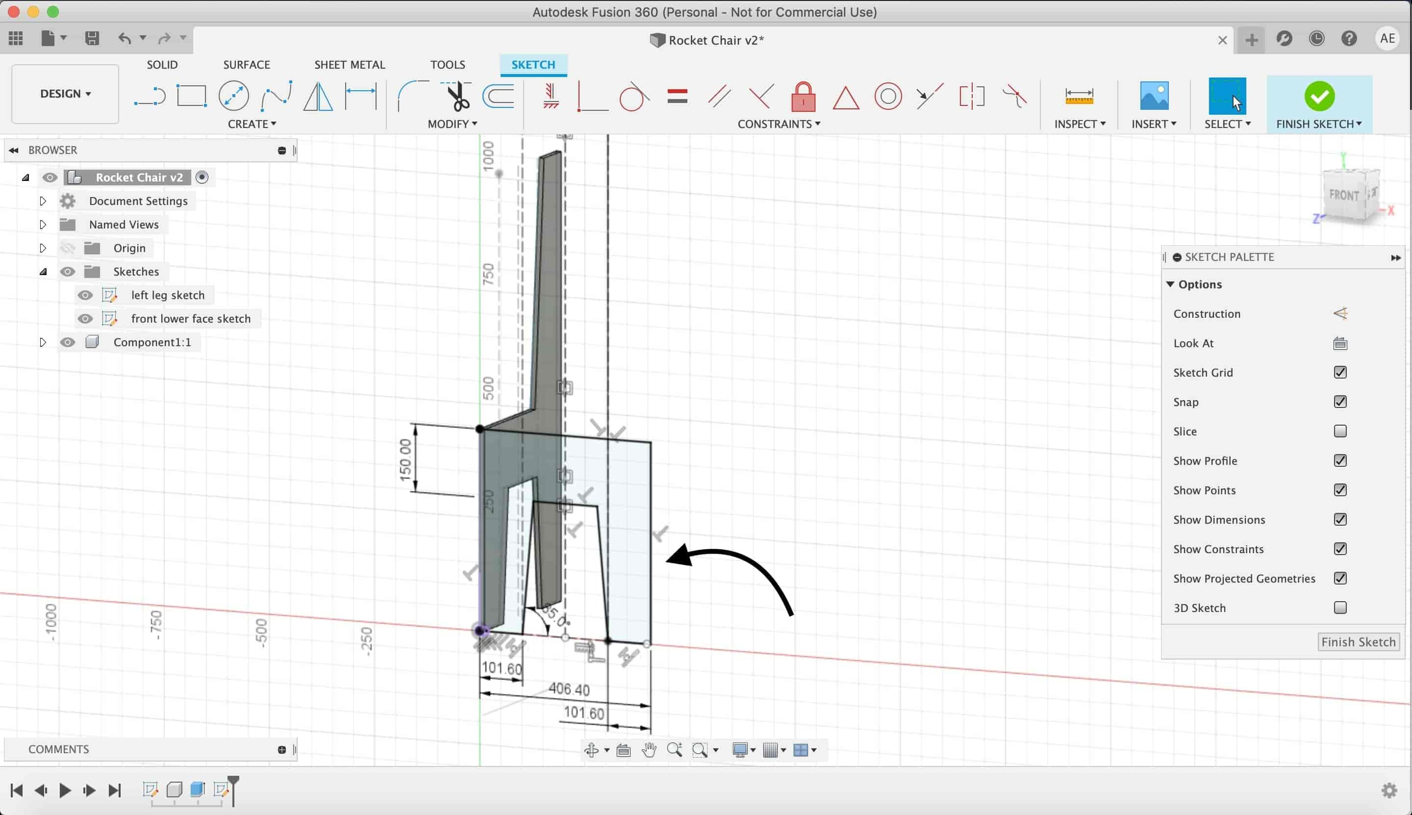This screenshot has height=815, width=1412.
Task: Click the Look At icon in palette
Action: 1340,343
